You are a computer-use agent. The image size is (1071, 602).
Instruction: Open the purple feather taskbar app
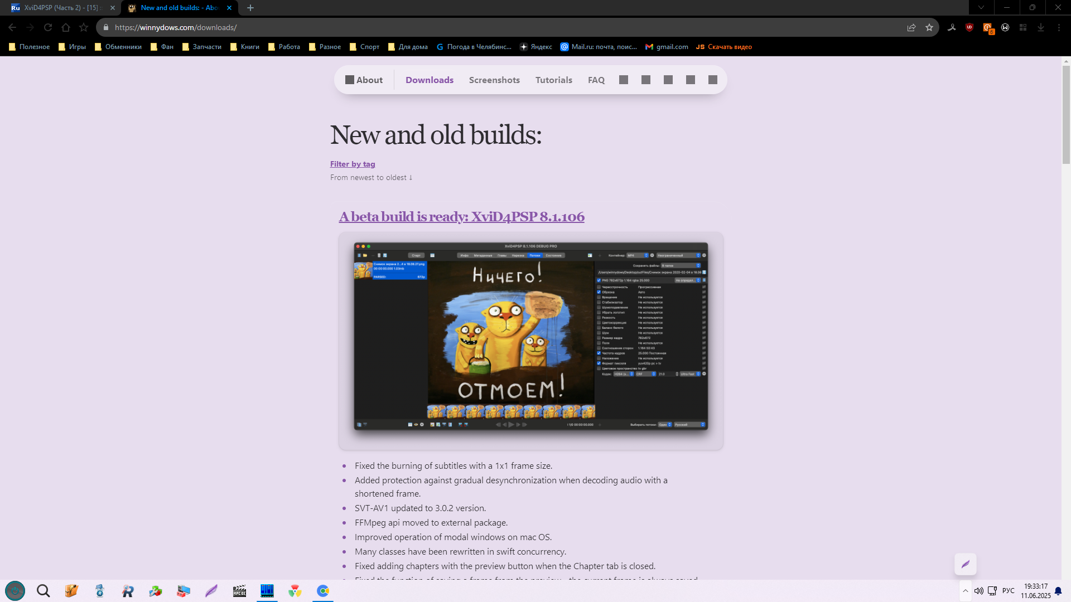click(211, 591)
